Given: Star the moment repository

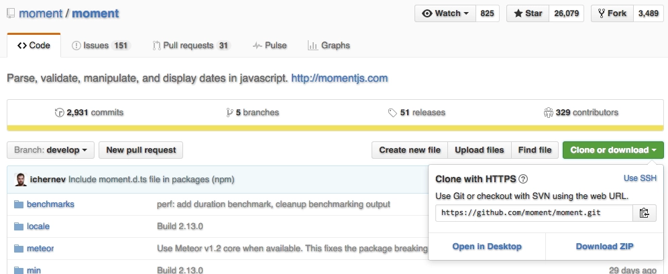Looking at the screenshot, I should 527,13.
